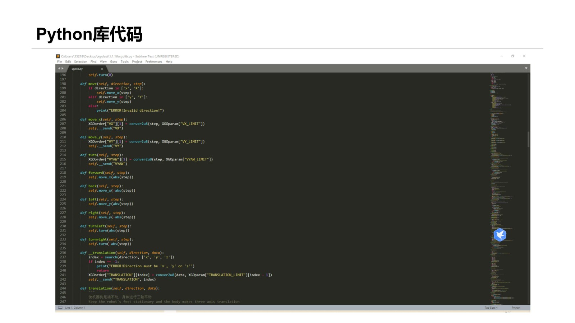Screen dimensions: 575x323
Task: Click the VYAW_LIMIT conver2u8 code line
Action: click(151, 159)
